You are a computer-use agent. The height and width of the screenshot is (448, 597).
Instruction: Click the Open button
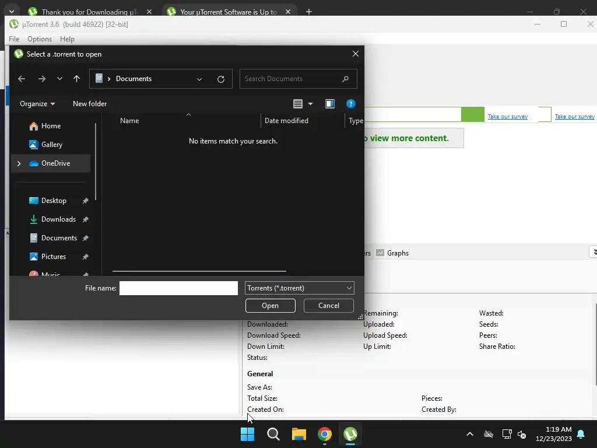click(x=271, y=306)
